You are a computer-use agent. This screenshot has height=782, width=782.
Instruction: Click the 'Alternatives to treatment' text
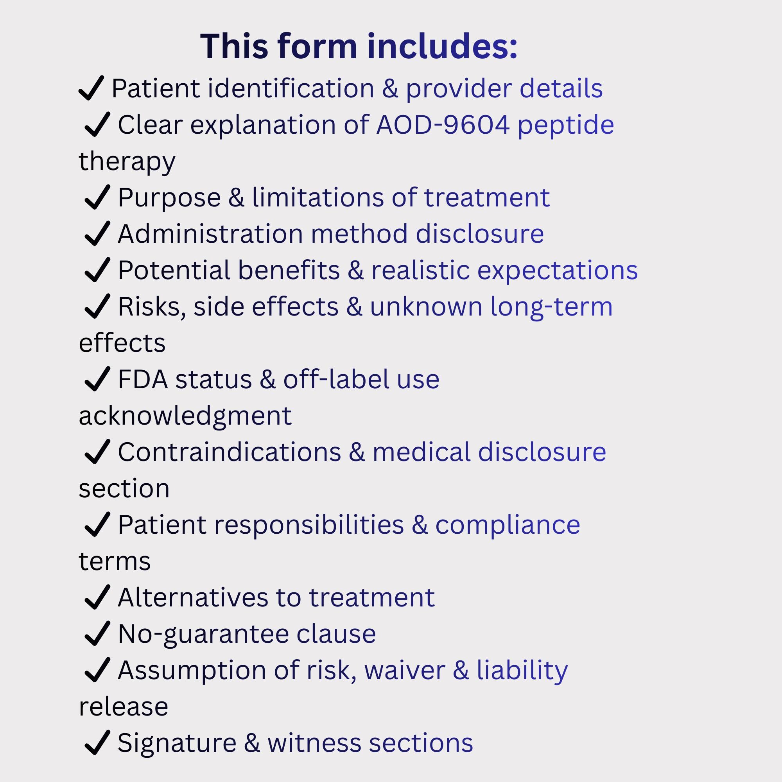point(276,597)
